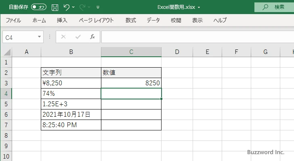Click the cell containing ¥8,250
Viewport: 294px width, 161px height.
click(71, 83)
